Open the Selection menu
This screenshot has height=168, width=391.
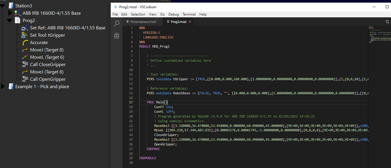point(138,14)
